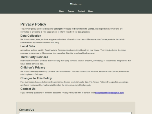The height and width of the screenshot is (114, 152).
Task: Open the About nav link
Action: point(61,11)
